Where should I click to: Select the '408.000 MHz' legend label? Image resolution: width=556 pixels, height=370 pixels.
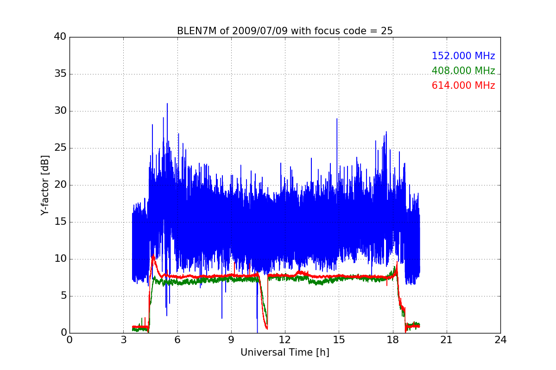point(463,71)
